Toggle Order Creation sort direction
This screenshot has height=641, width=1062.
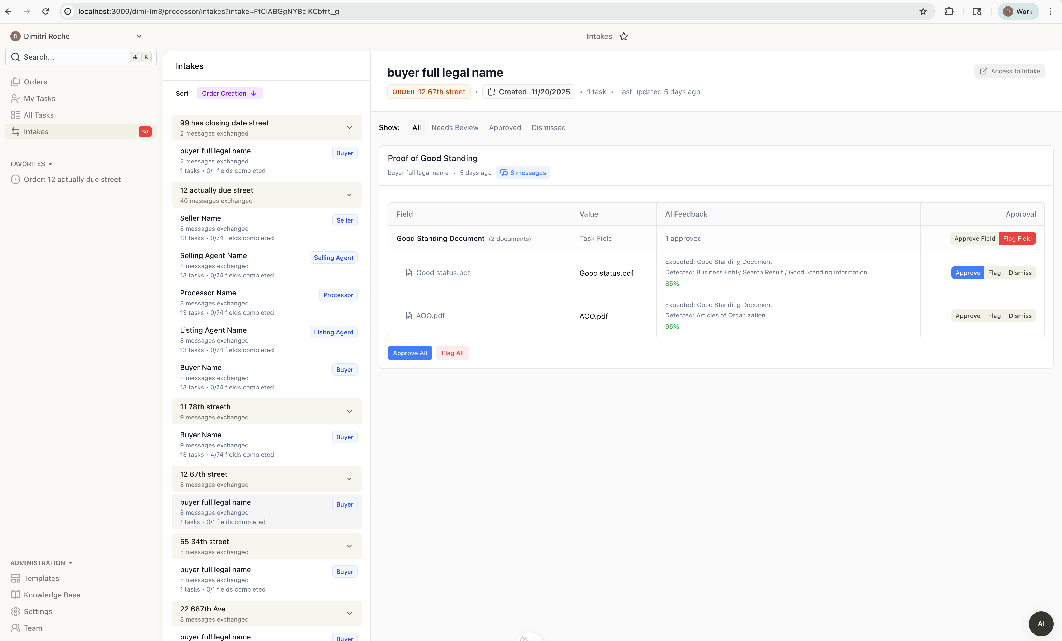pos(229,94)
